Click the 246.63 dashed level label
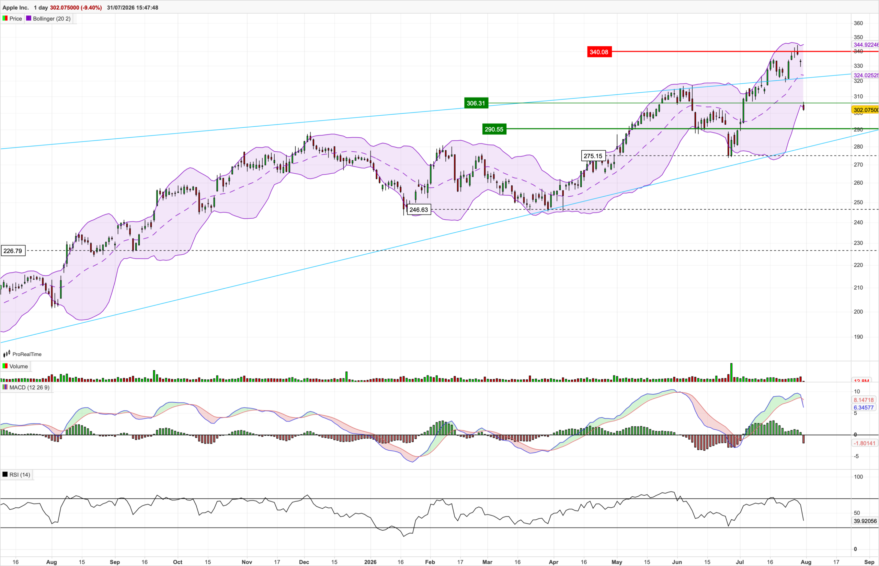This screenshot has height=566, width=879. [419, 209]
